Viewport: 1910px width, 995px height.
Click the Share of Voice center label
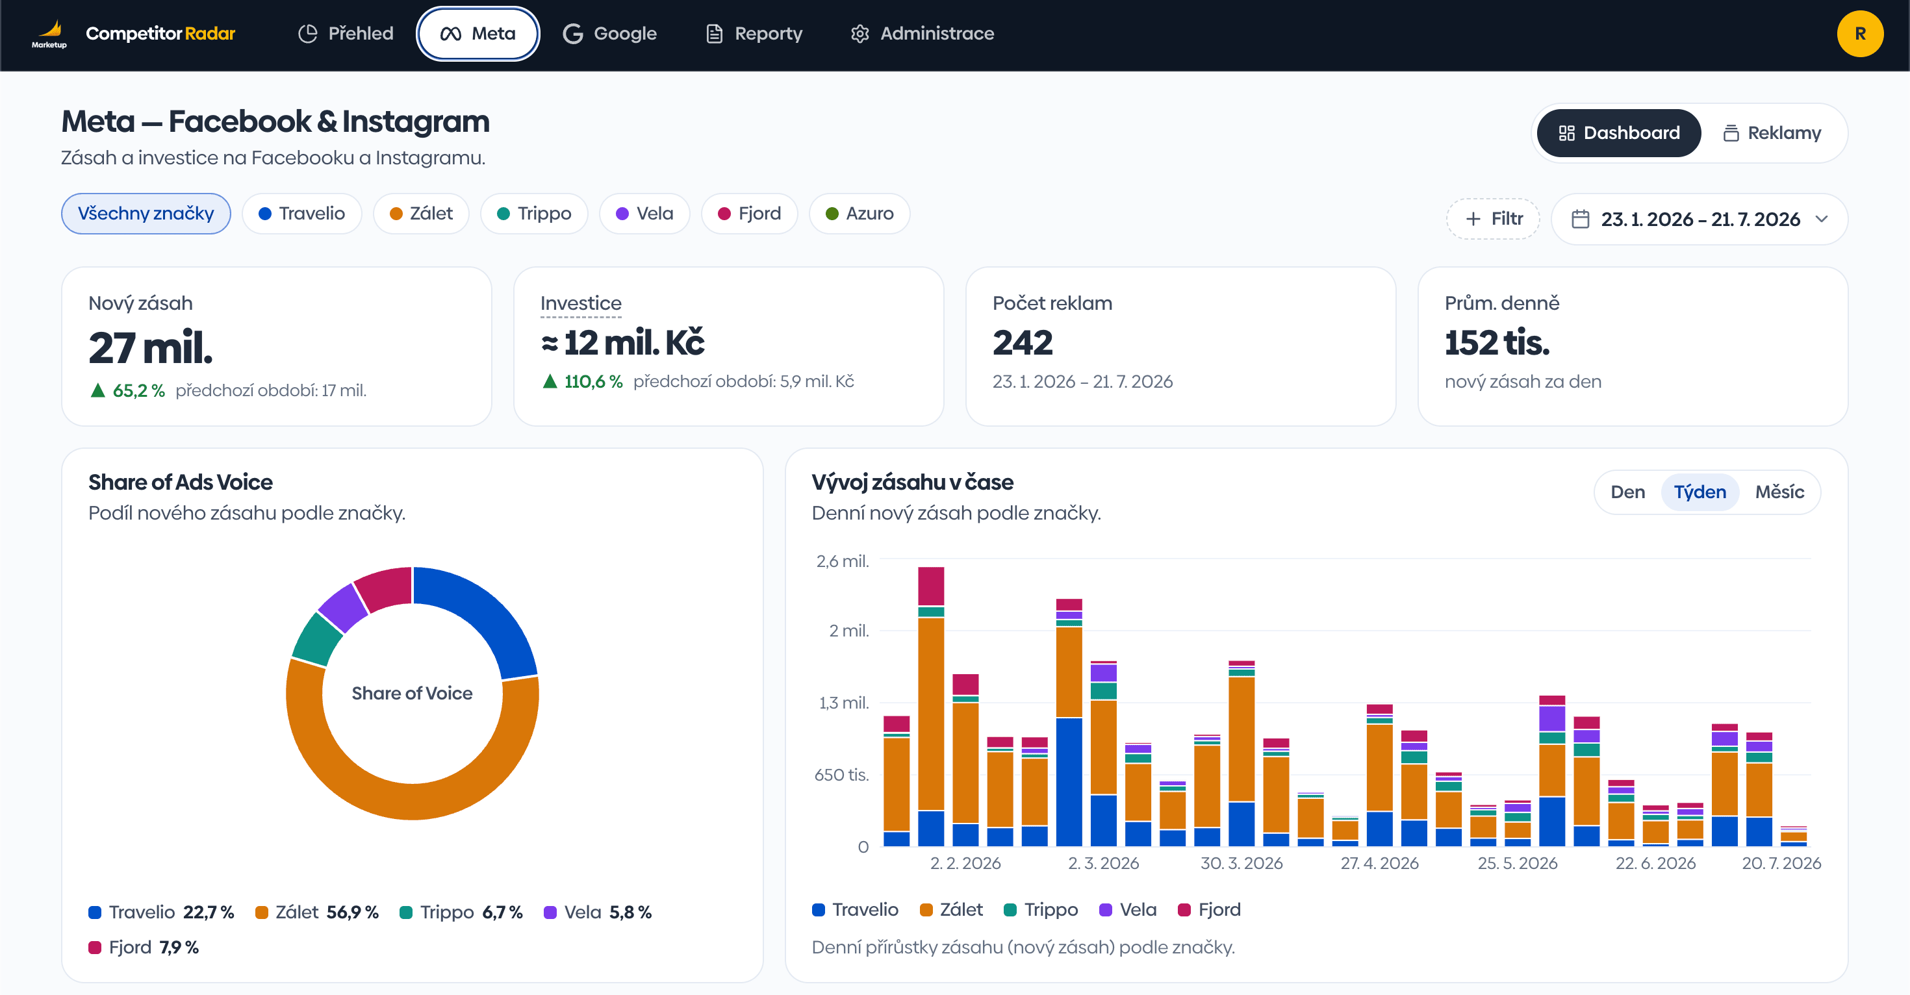tap(413, 693)
